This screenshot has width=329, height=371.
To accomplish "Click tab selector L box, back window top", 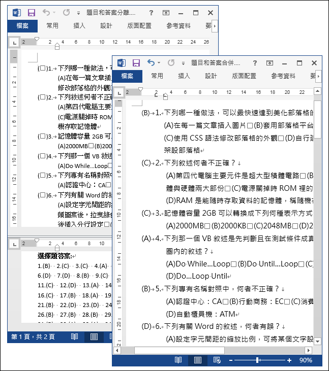I will coord(14,43).
